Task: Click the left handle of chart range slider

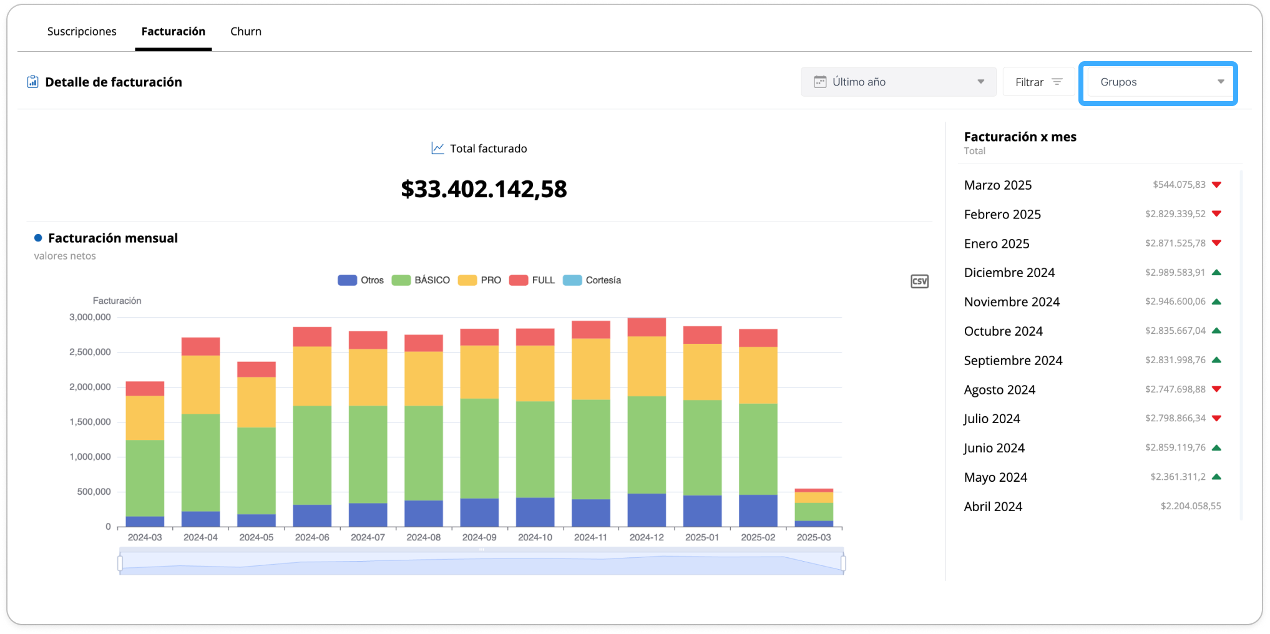Action: pos(120,563)
